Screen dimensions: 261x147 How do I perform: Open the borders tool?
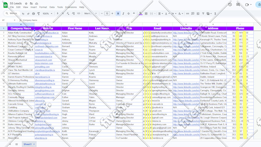pyautogui.click(x=146, y=14)
